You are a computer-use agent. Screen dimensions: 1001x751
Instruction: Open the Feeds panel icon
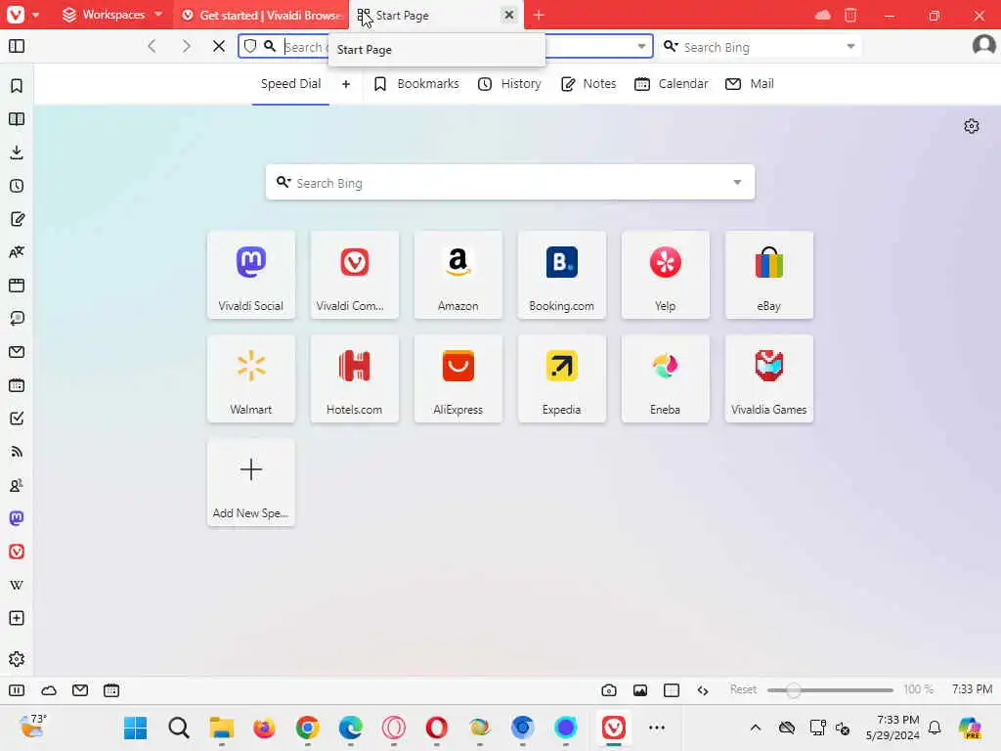click(x=17, y=452)
